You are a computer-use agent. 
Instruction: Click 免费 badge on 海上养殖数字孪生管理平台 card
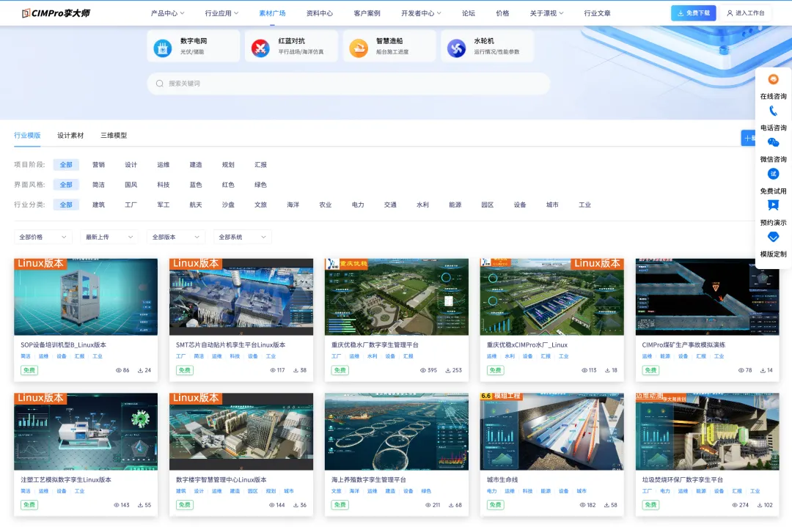[340, 505]
